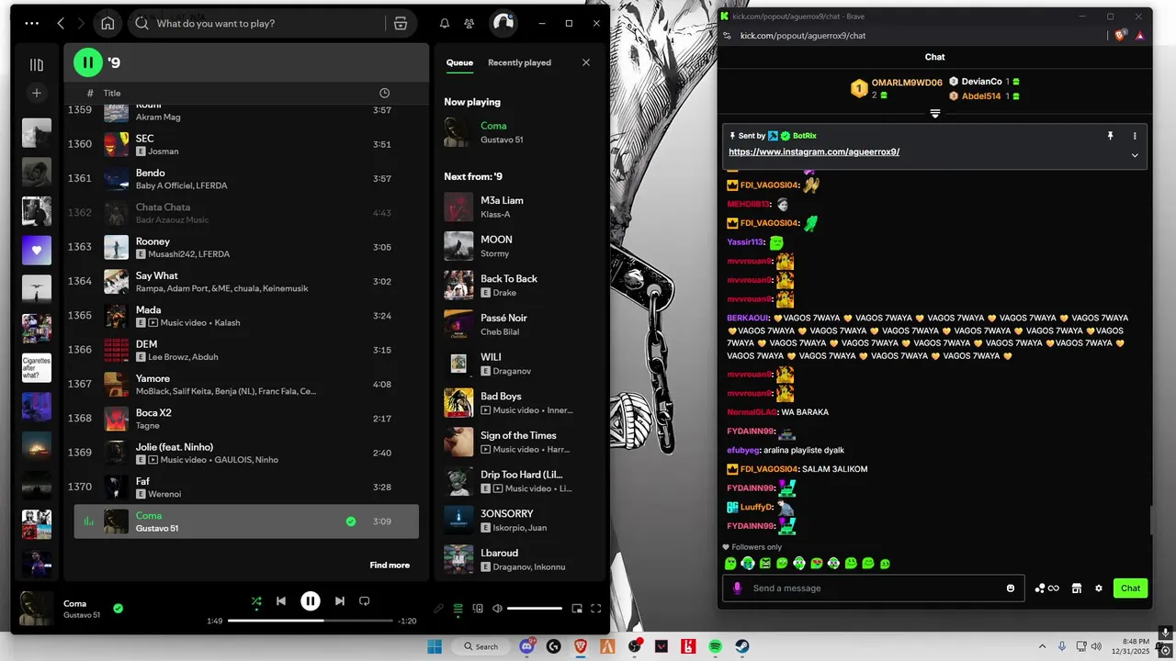Sort by the duration clock column header
The image size is (1176, 661).
(384, 93)
